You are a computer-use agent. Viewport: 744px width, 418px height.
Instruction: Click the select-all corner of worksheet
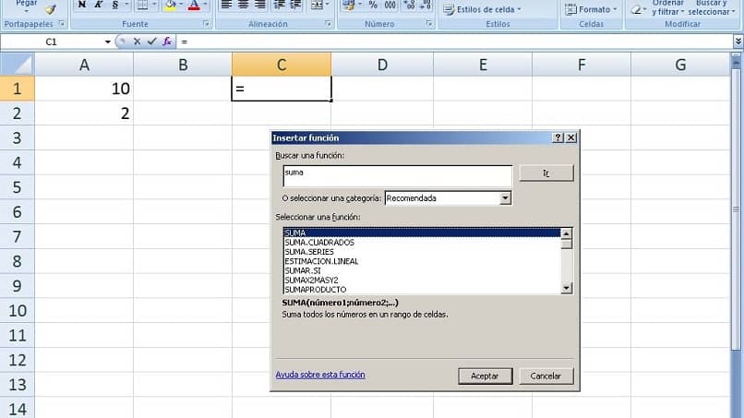click(x=18, y=64)
